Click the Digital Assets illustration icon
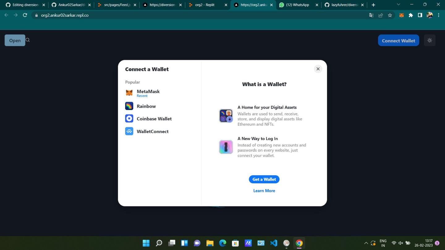This screenshot has width=445, height=250. 226,116
